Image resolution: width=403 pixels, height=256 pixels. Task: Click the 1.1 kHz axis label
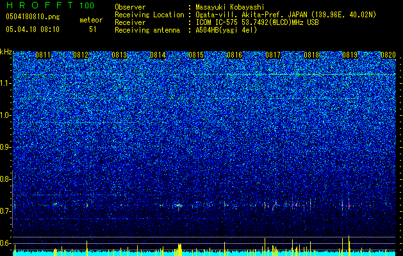pos(5,83)
